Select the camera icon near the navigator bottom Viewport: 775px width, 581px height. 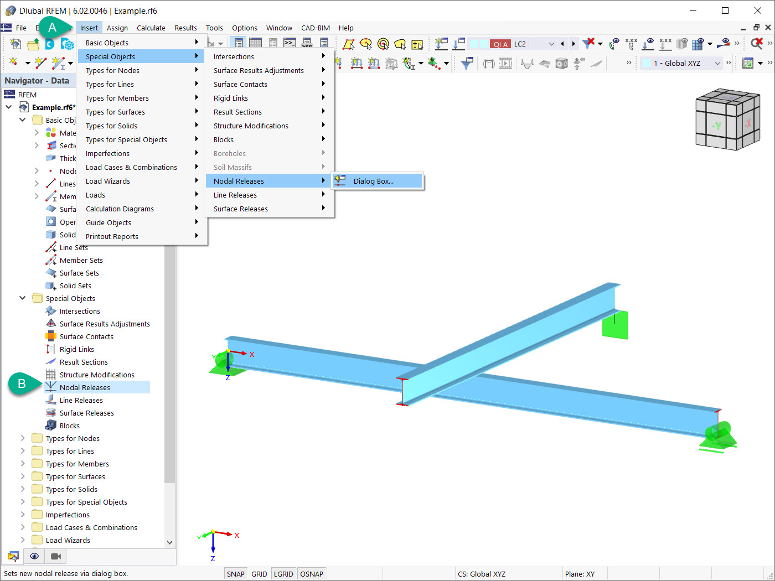[x=54, y=556]
